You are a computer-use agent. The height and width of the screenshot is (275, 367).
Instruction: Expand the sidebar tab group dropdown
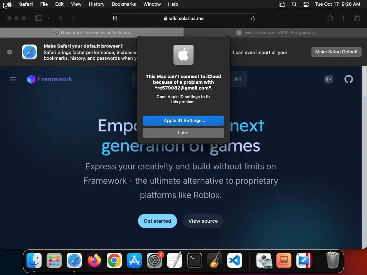coord(49,18)
